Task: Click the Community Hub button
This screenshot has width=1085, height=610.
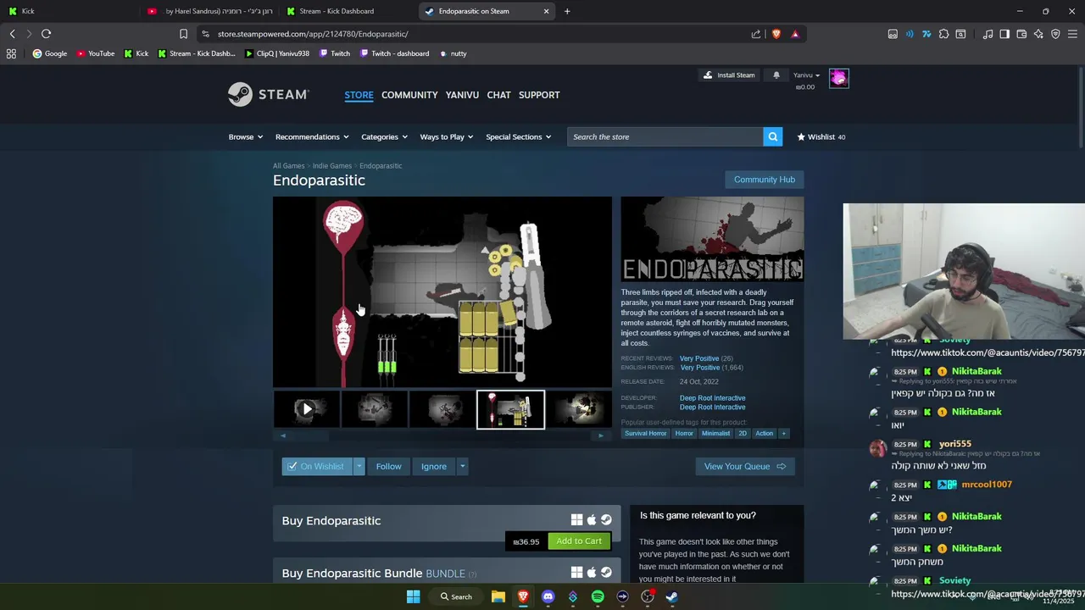Action: click(764, 180)
